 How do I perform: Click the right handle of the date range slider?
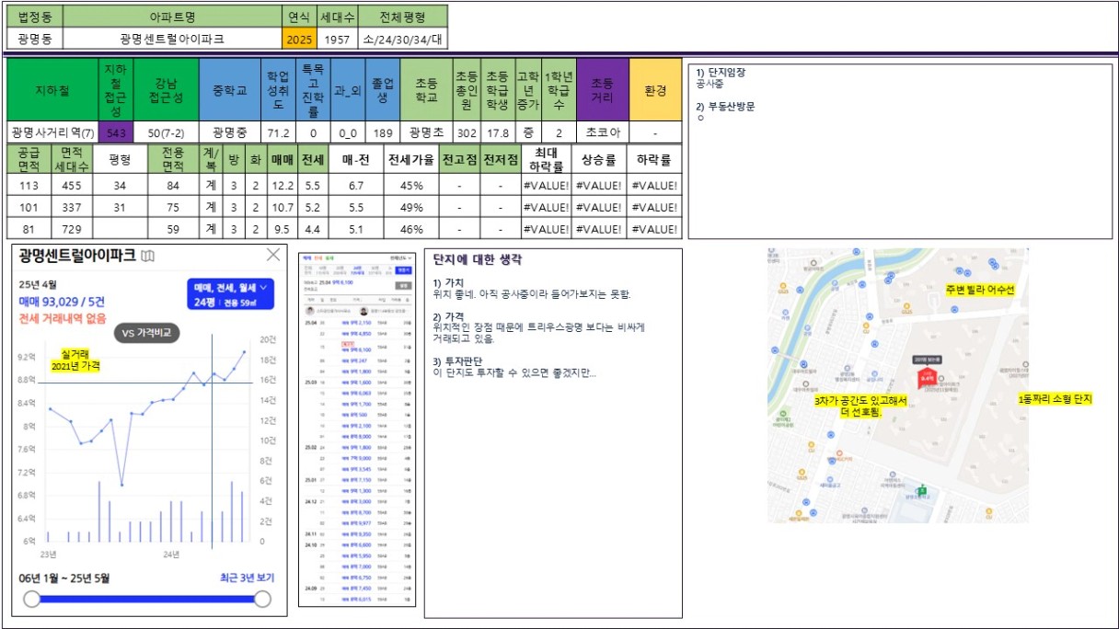tap(262, 600)
